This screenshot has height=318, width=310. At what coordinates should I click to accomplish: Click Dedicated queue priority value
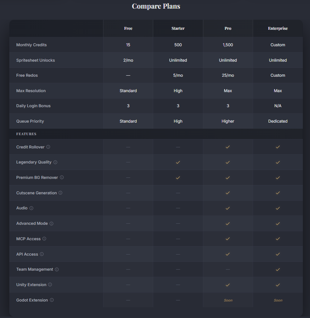pos(278,121)
